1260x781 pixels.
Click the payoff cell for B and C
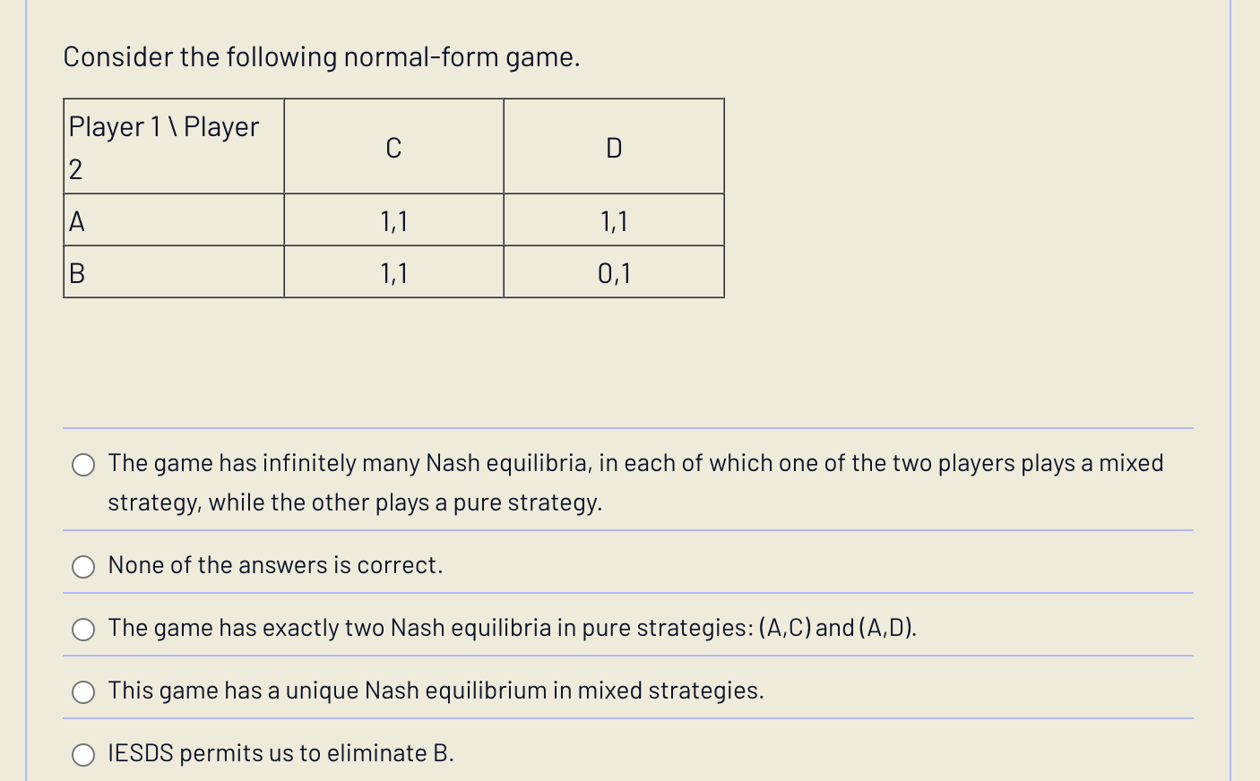pos(393,272)
